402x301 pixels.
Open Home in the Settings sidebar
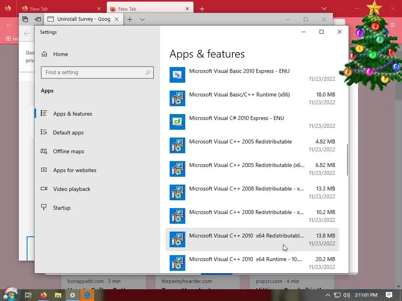pos(60,54)
